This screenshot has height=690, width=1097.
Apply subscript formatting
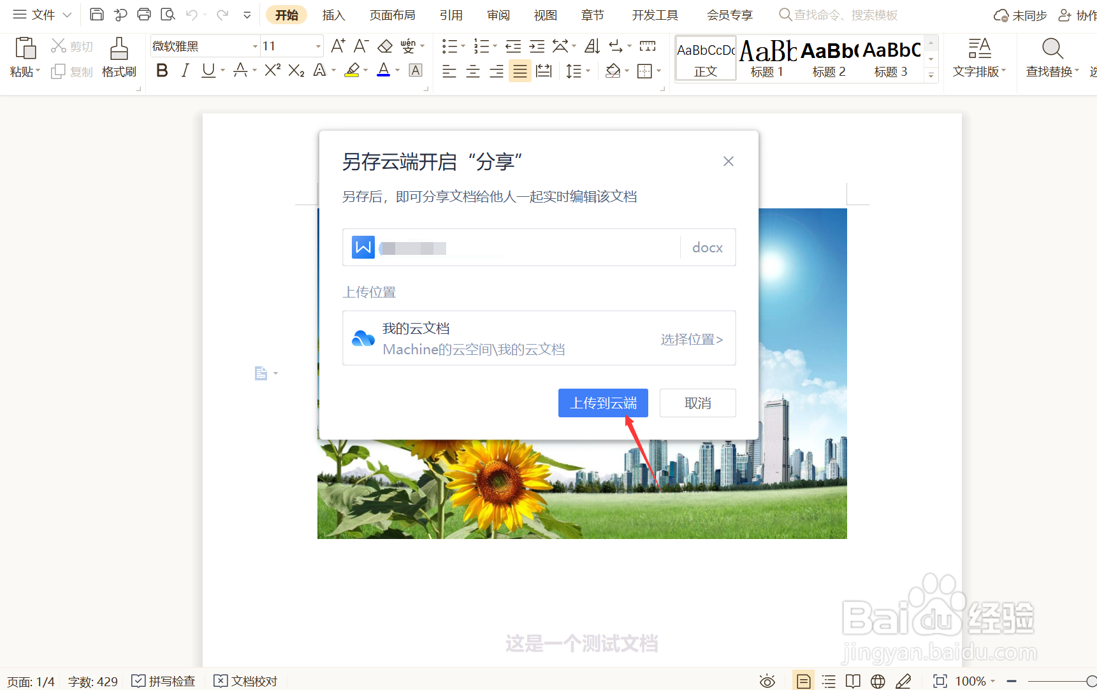(x=296, y=70)
